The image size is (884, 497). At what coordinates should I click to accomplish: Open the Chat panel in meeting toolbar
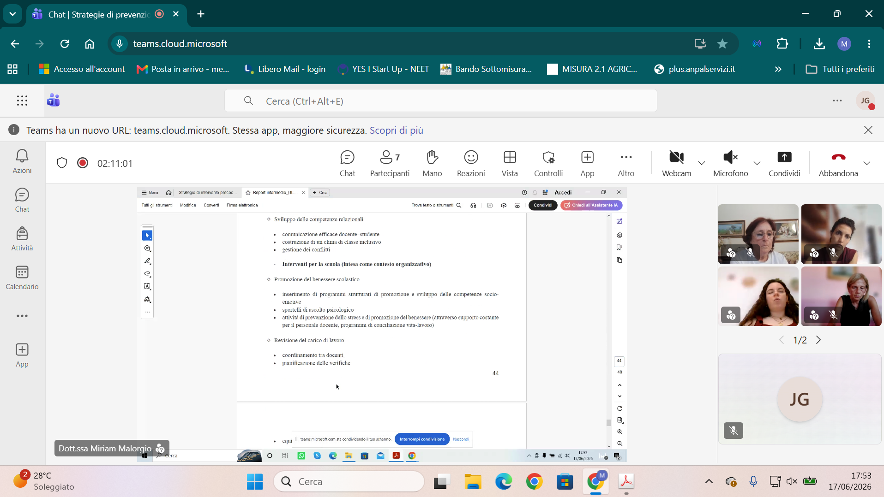347,163
